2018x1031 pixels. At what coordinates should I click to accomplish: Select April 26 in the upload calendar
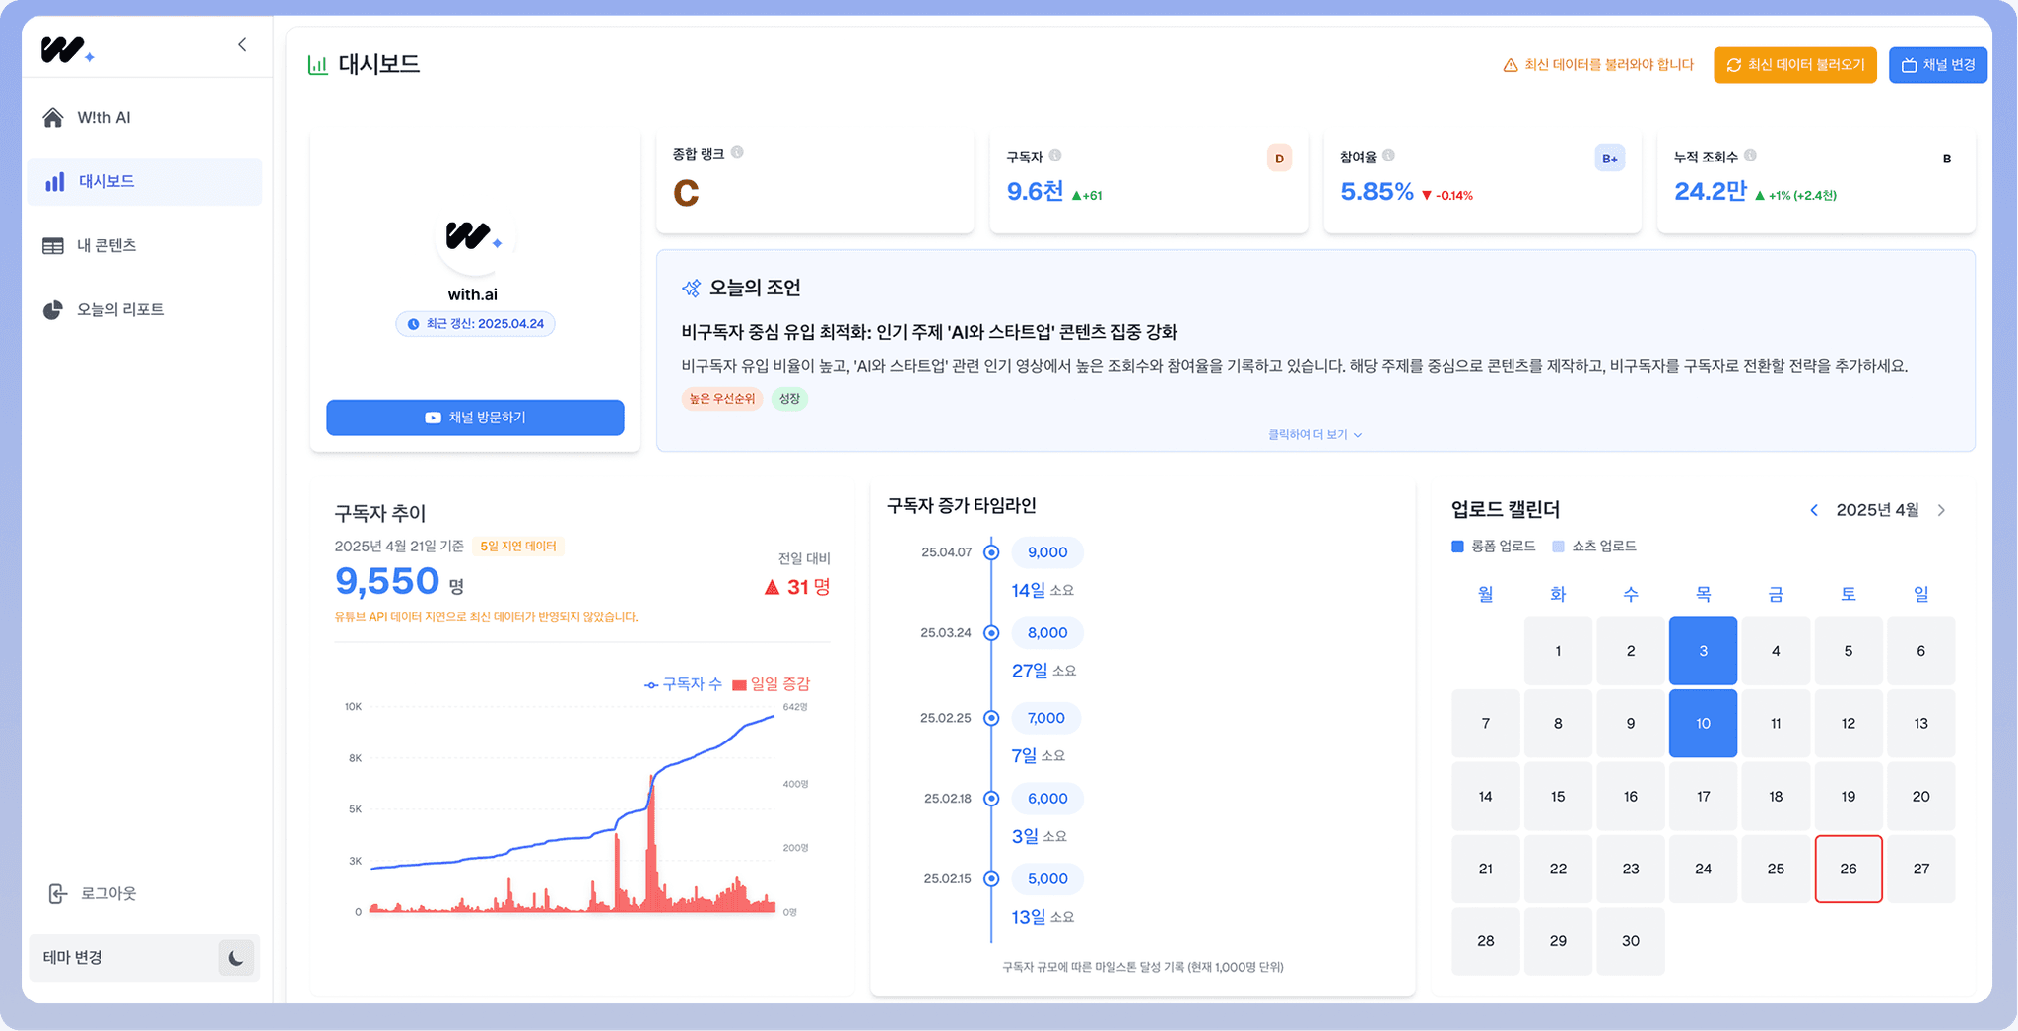click(1849, 869)
